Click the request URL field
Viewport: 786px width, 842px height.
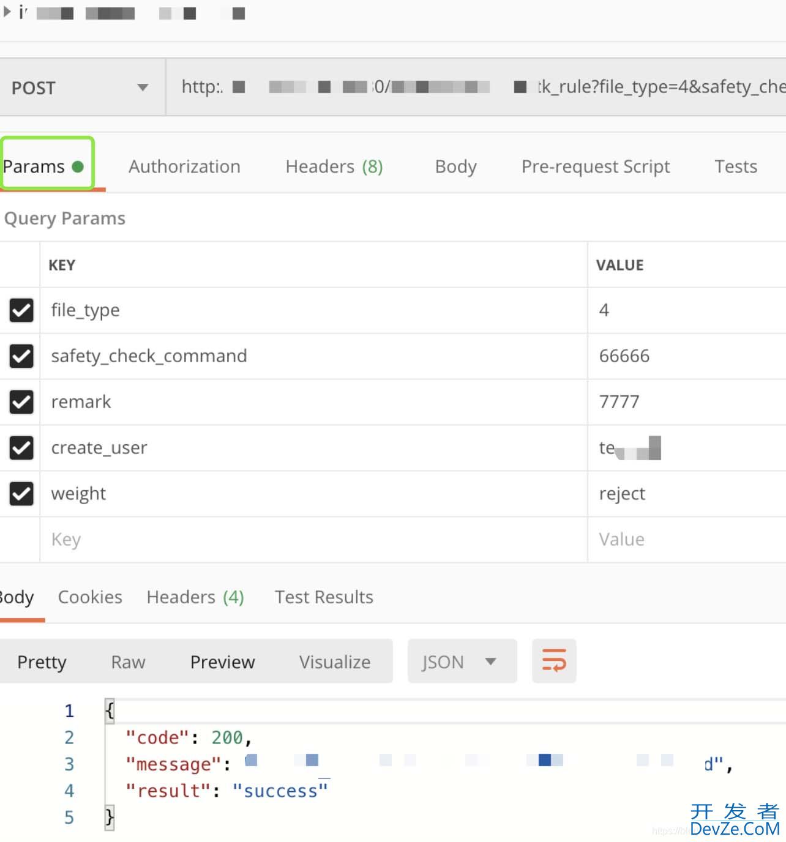[476, 87]
